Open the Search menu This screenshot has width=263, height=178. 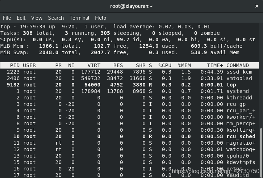(56, 18)
